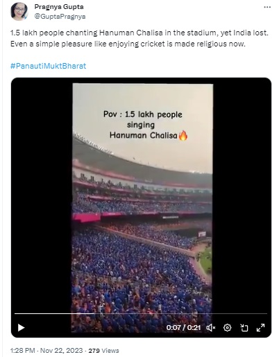The width and height of the screenshot is (279, 357).
Task: Play the stadium video
Action: pos(21,327)
